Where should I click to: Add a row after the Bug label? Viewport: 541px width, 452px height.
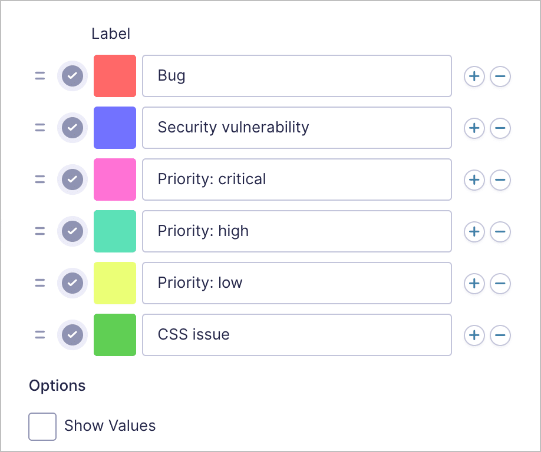click(474, 76)
